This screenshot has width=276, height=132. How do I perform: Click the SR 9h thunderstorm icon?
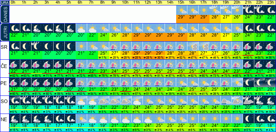(x=115, y=46)
